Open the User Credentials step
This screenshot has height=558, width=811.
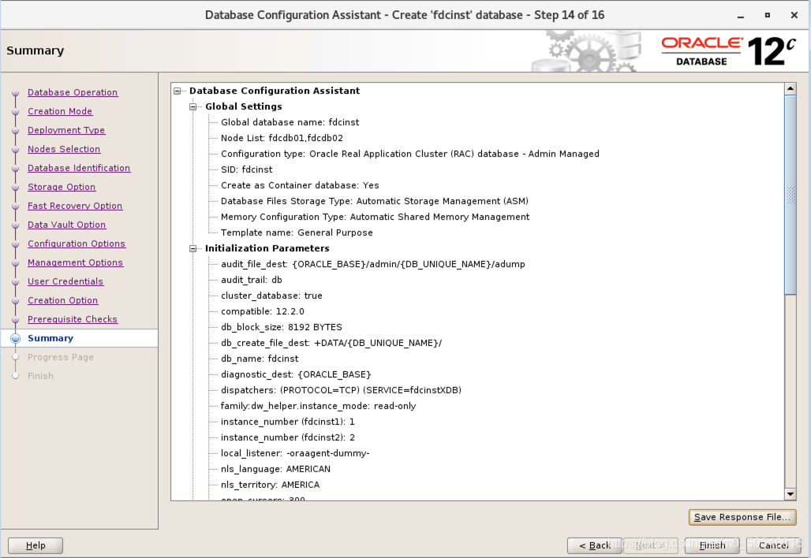tap(65, 281)
